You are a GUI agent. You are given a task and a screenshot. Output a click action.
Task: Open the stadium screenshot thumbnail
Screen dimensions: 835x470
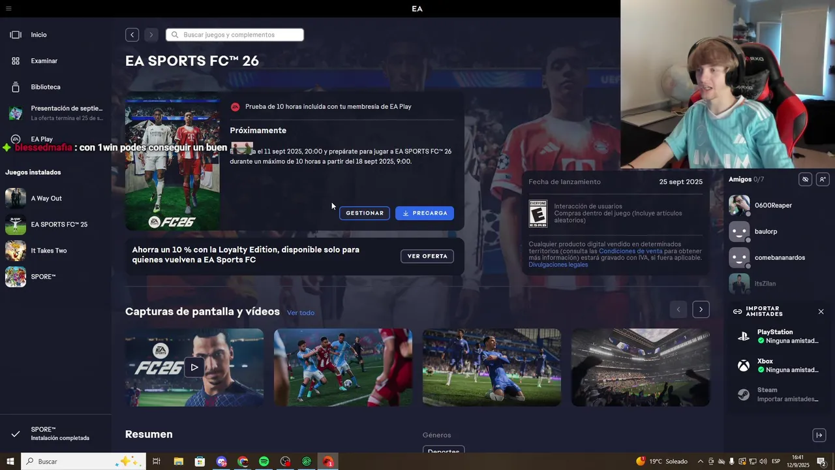pos(641,368)
